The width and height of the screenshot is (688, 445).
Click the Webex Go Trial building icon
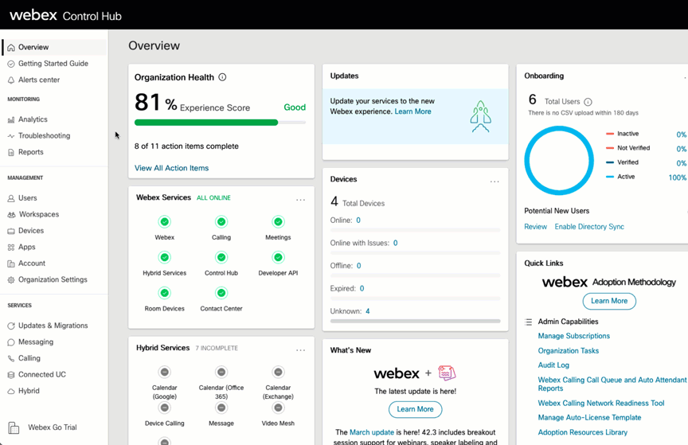14,427
